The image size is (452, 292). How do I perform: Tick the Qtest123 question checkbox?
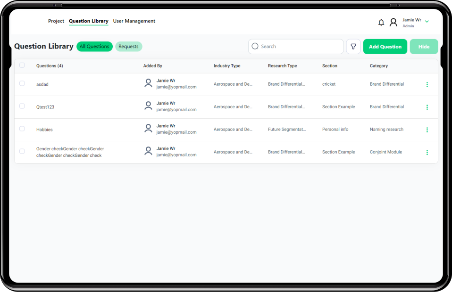[22, 106]
